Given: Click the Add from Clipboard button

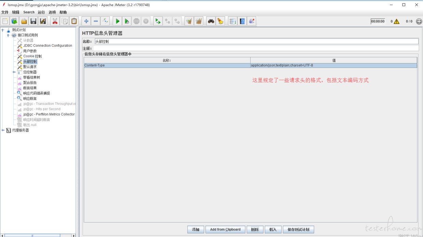Looking at the screenshot, I should tap(225, 230).
